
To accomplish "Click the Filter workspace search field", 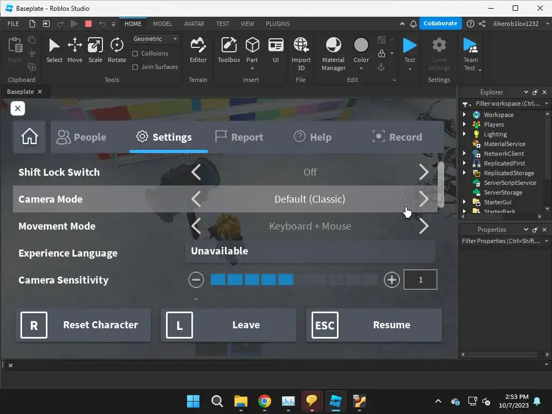I will pyautogui.click(x=507, y=103).
